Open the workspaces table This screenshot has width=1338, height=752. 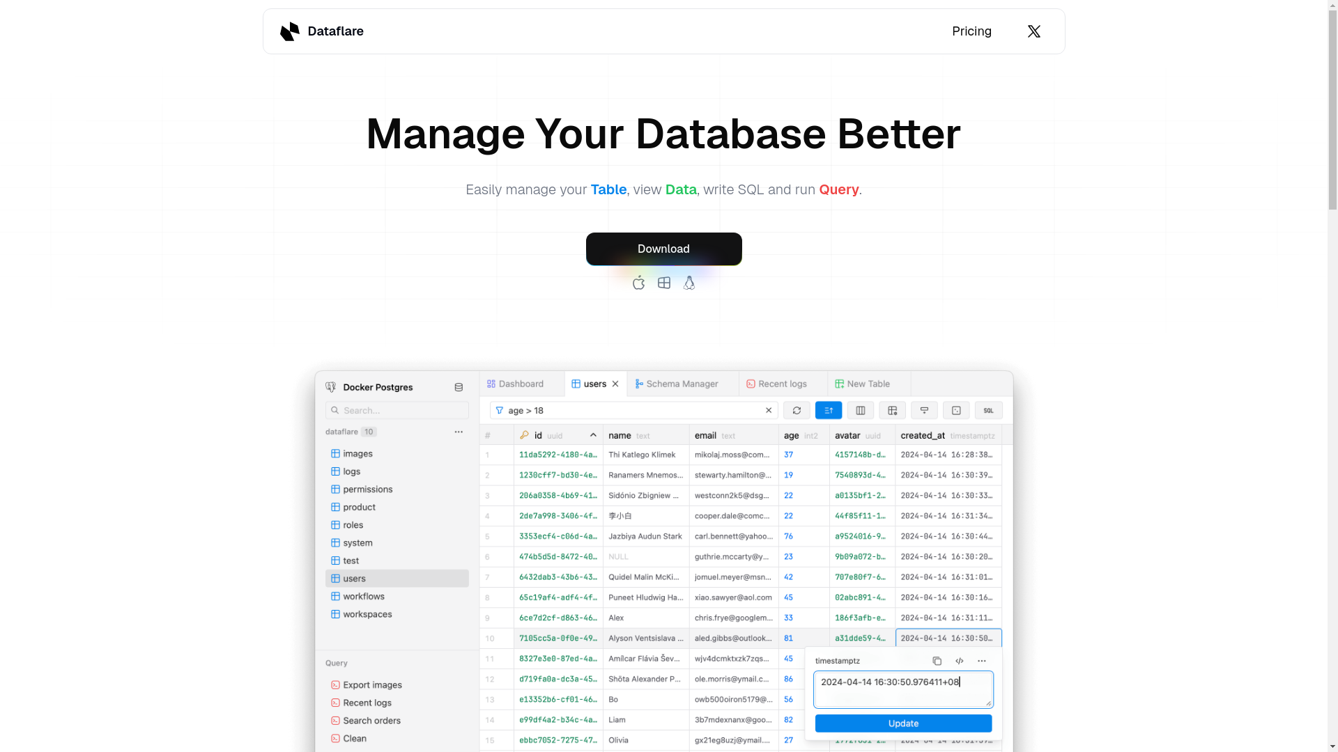(x=397, y=615)
